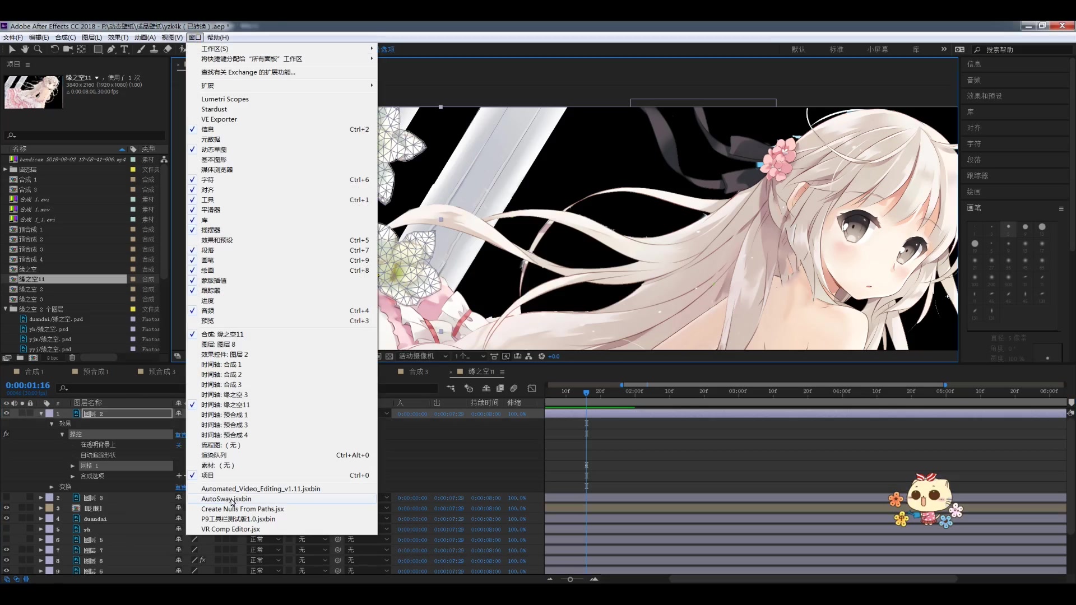The height and width of the screenshot is (605, 1076).
Task: Launch AutoSway.jsxbin script panel
Action: click(x=282, y=499)
